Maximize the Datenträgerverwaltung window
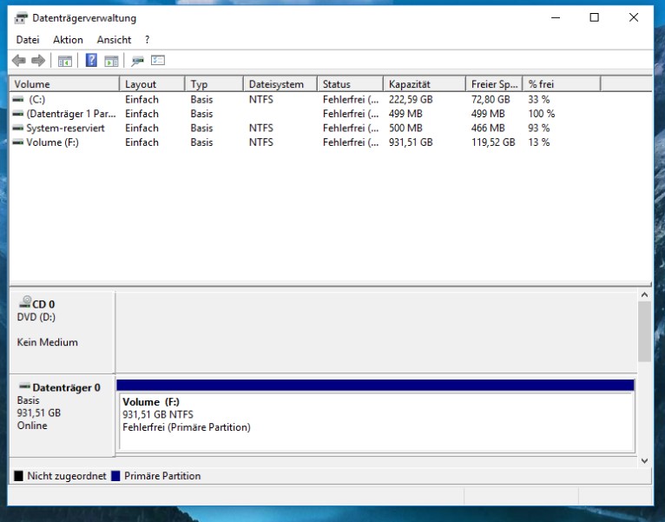The image size is (665, 522). [594, 17]
